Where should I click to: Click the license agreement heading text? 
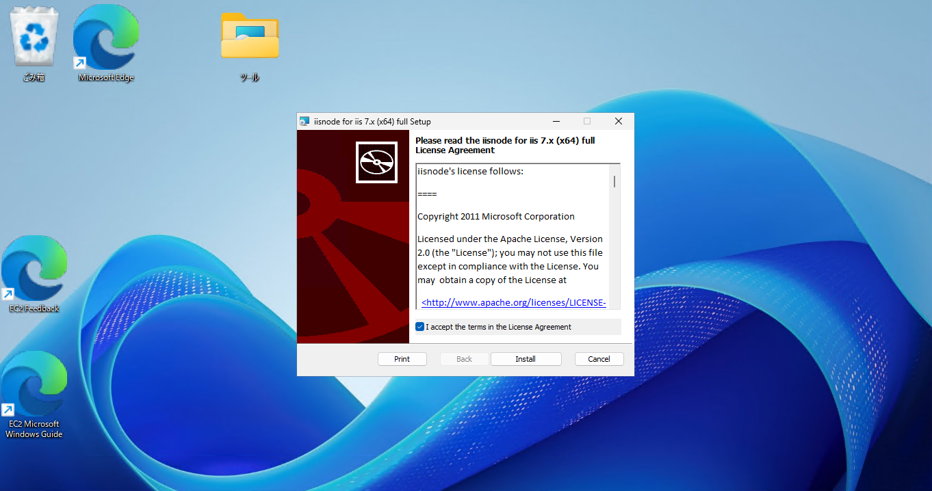coord(505,145)
